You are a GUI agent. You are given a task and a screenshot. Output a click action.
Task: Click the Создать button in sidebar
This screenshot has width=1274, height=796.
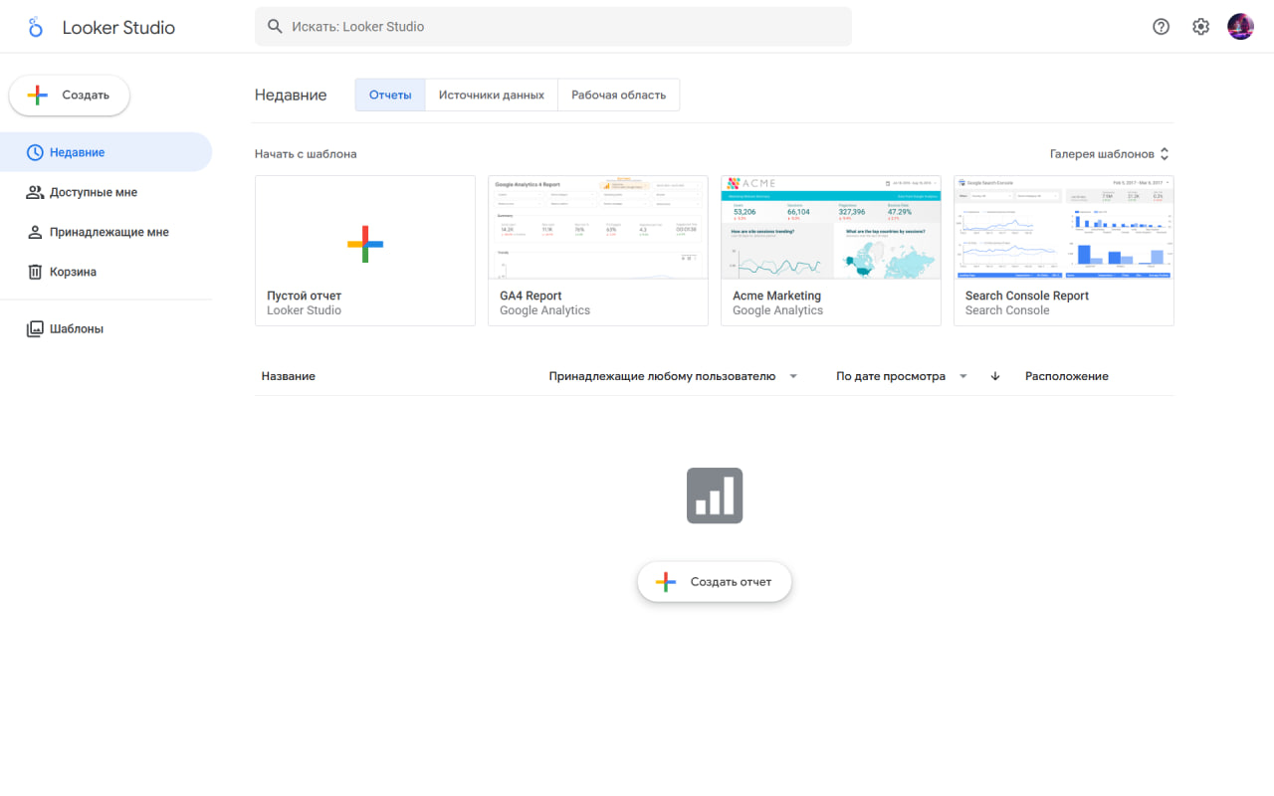point(70,96)
